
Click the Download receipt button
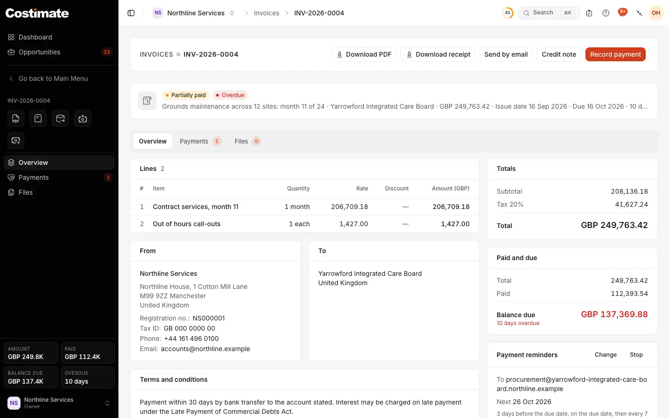[438, 54]
